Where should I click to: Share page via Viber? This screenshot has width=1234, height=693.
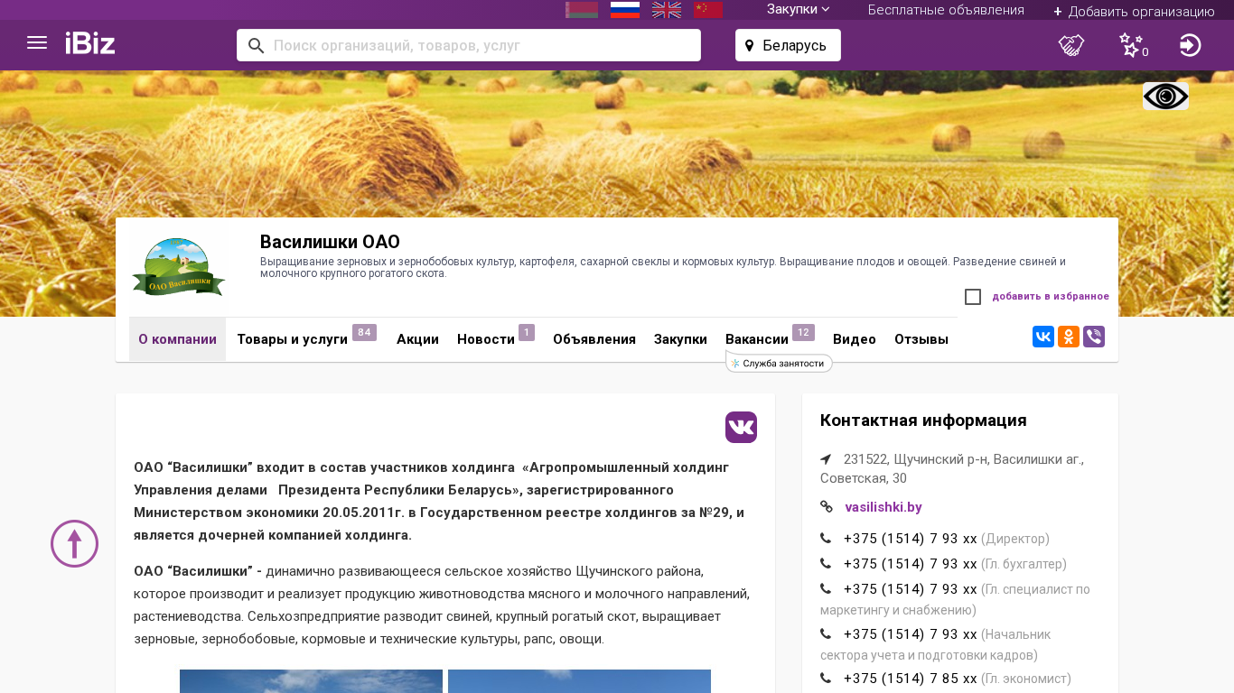(1094, 337)
